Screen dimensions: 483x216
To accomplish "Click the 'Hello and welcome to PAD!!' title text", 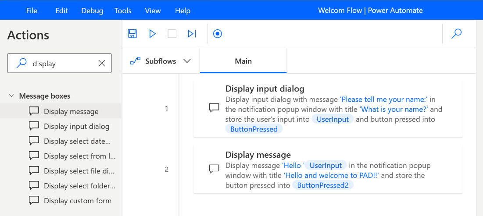I will coord(331,175).
